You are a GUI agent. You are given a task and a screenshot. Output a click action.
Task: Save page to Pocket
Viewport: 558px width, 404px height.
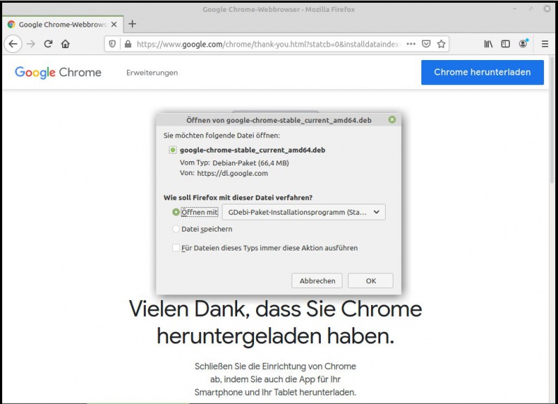(426, 44)
